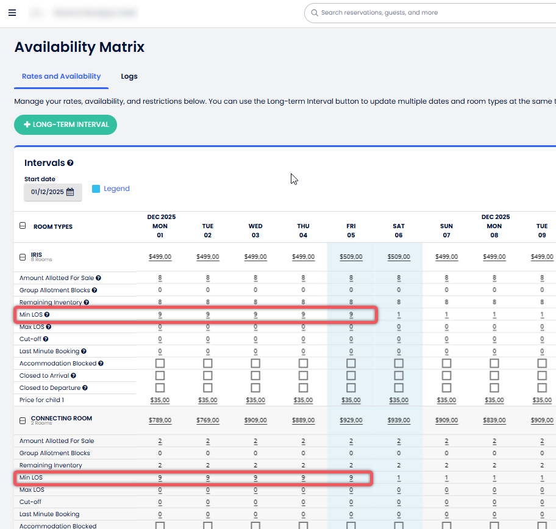Collapse the IRIS room type row
Viewport: 556px width, 529px height.
coord(23,256)
